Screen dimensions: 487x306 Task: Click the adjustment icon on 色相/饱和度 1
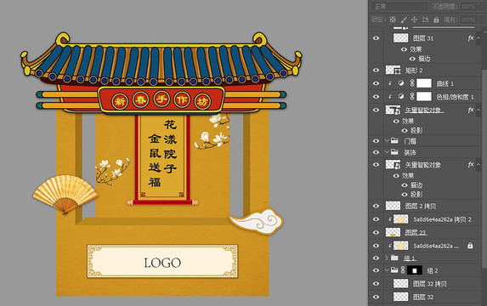click(x=401, y=97)
